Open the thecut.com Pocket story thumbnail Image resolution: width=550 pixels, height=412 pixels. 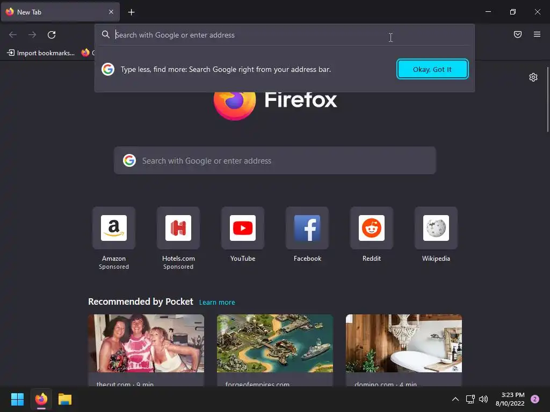146,343
